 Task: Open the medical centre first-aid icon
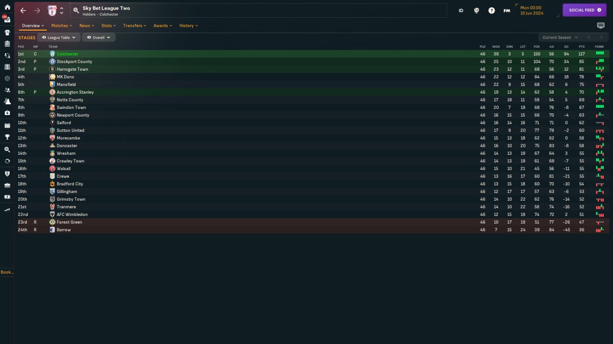(x=7, y=113)
